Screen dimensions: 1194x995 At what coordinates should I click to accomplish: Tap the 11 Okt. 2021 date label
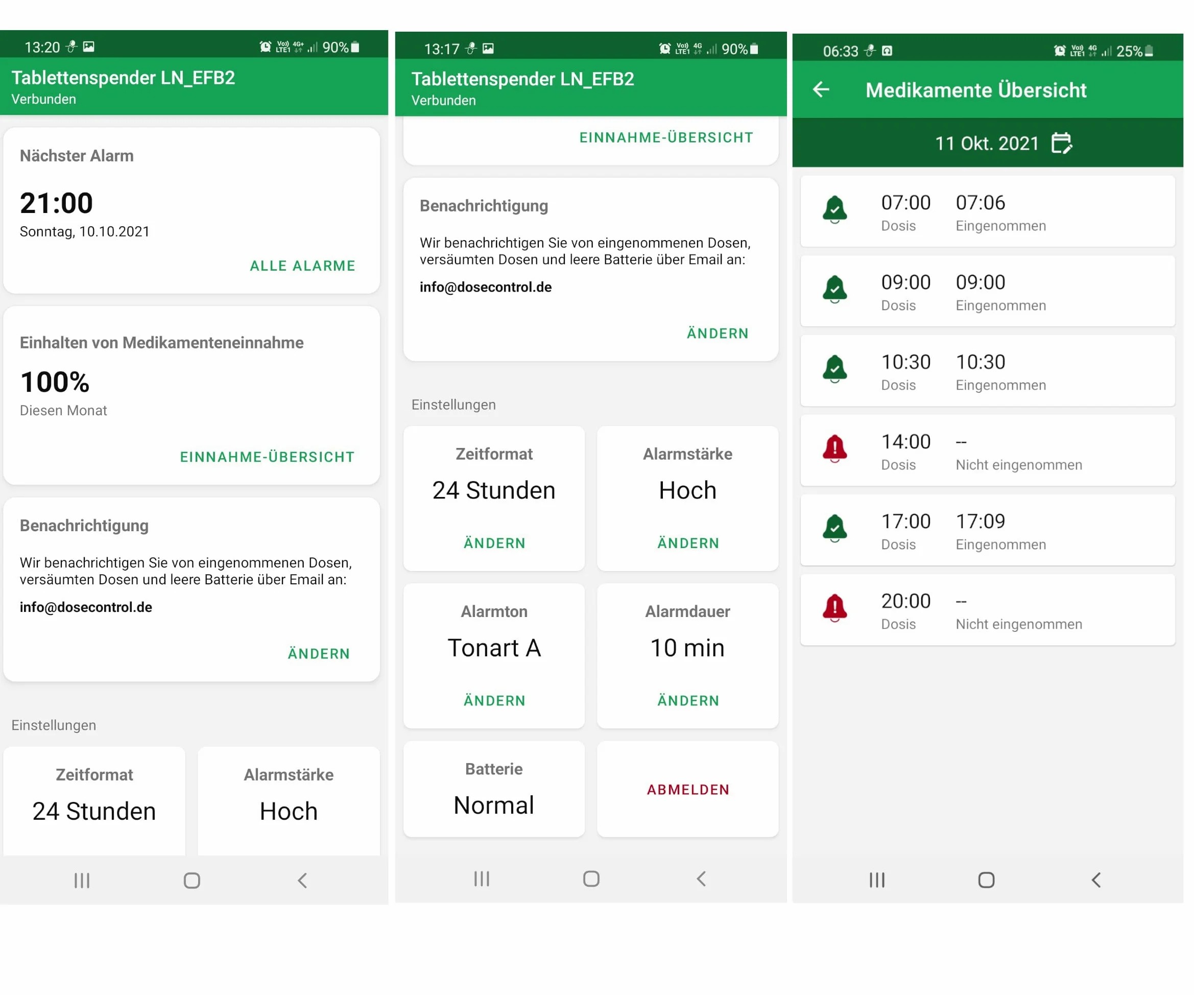987,144
